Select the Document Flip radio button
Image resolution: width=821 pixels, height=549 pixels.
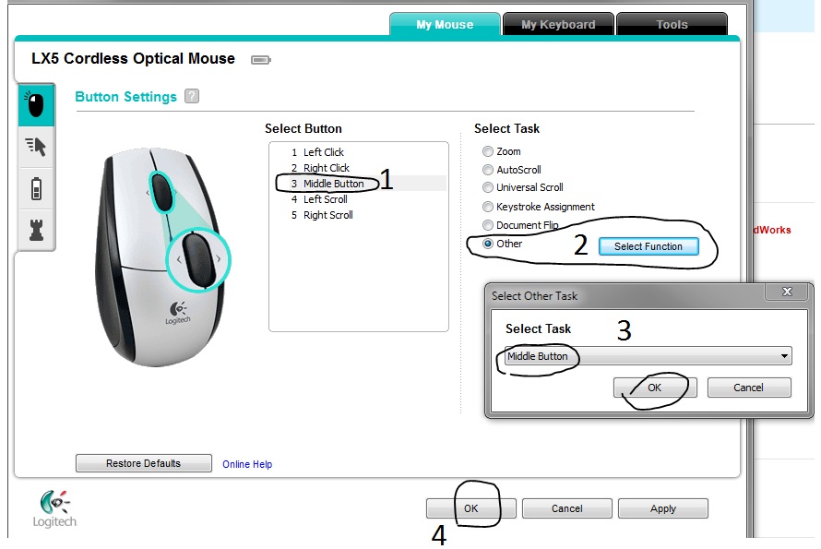pos(487,225)
